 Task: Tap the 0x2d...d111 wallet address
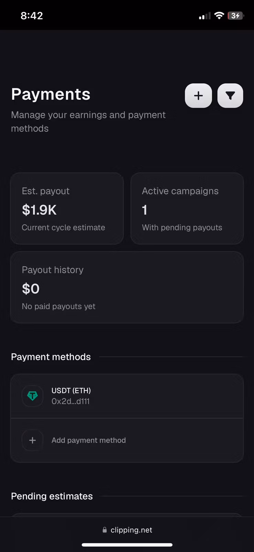pos(71,401)
